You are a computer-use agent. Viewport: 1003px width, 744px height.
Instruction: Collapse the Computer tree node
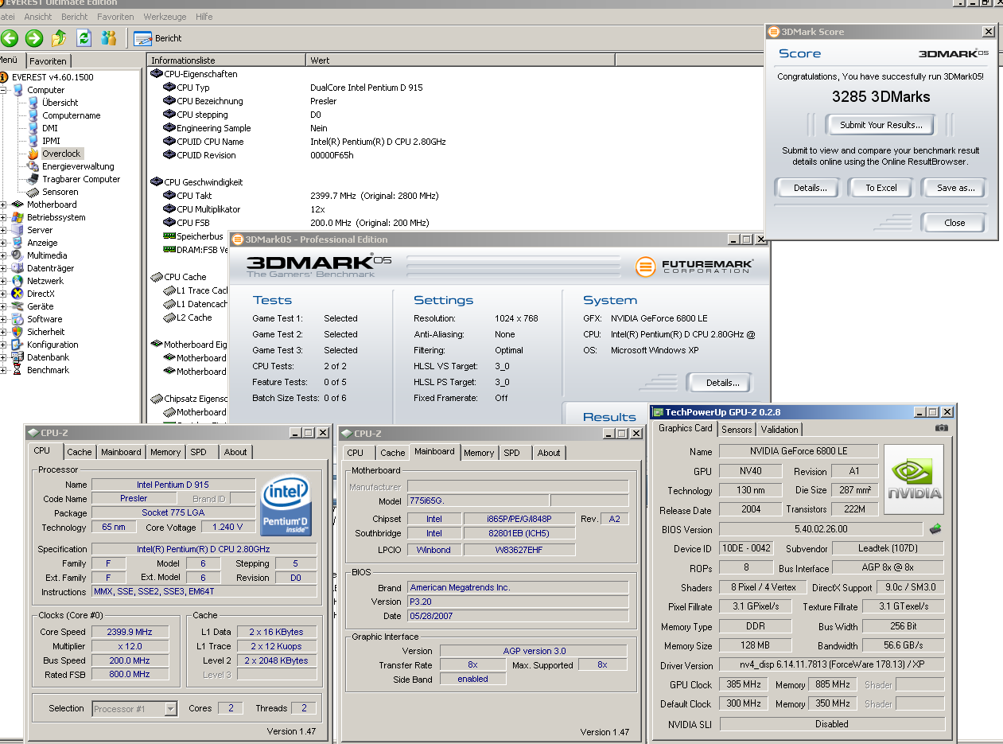(4, 90)
